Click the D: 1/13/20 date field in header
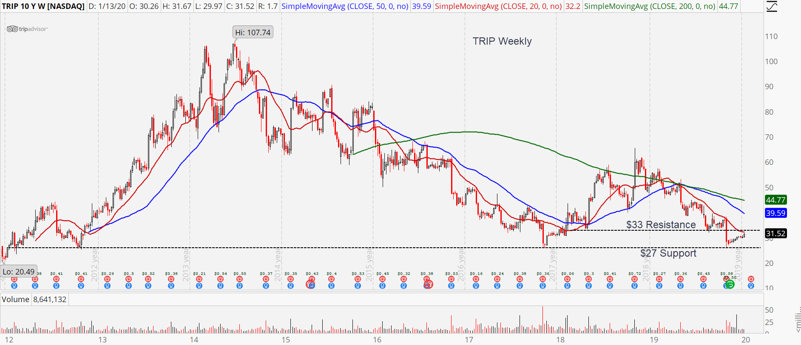 [107, 6]
